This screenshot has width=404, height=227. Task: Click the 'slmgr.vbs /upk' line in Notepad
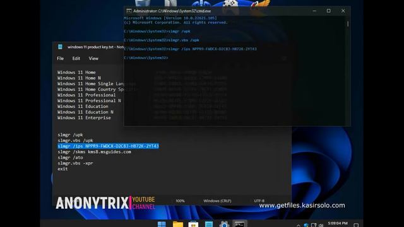(75, 141)
